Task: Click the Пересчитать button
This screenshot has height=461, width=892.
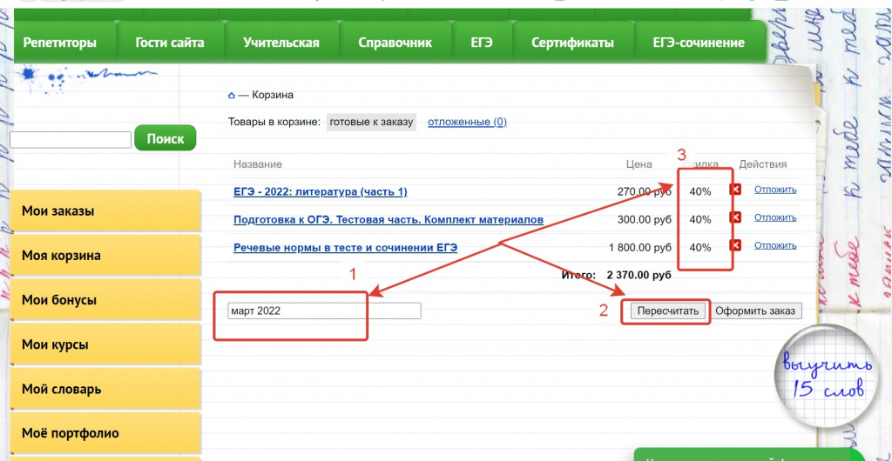Action: coord(667,311)
